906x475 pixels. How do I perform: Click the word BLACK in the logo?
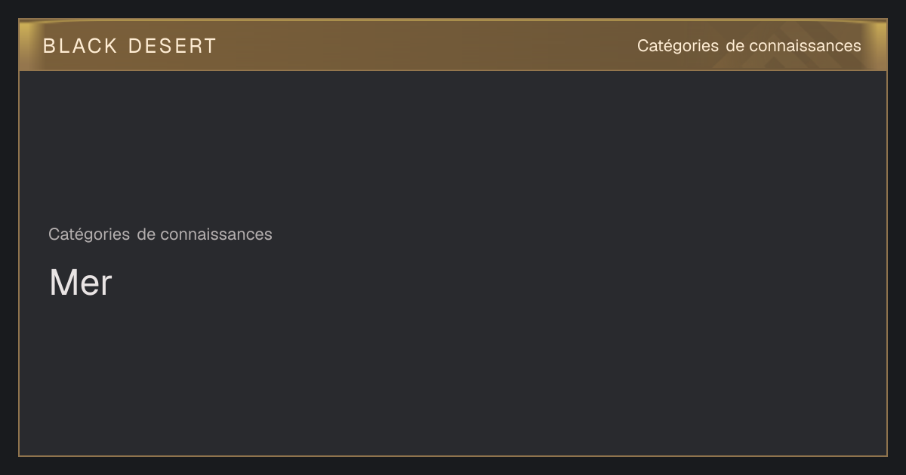click(x=80, y=46)
